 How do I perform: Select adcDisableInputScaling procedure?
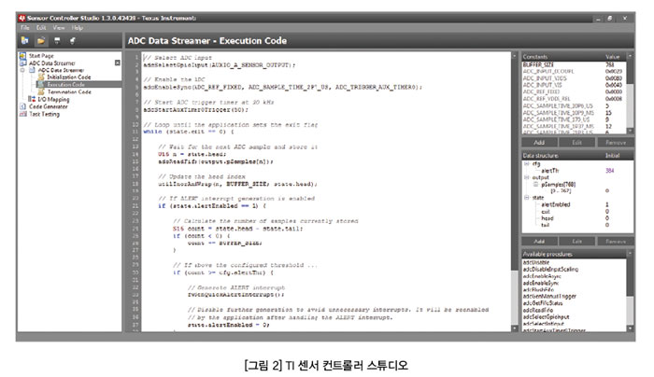(x=550, y=269)
